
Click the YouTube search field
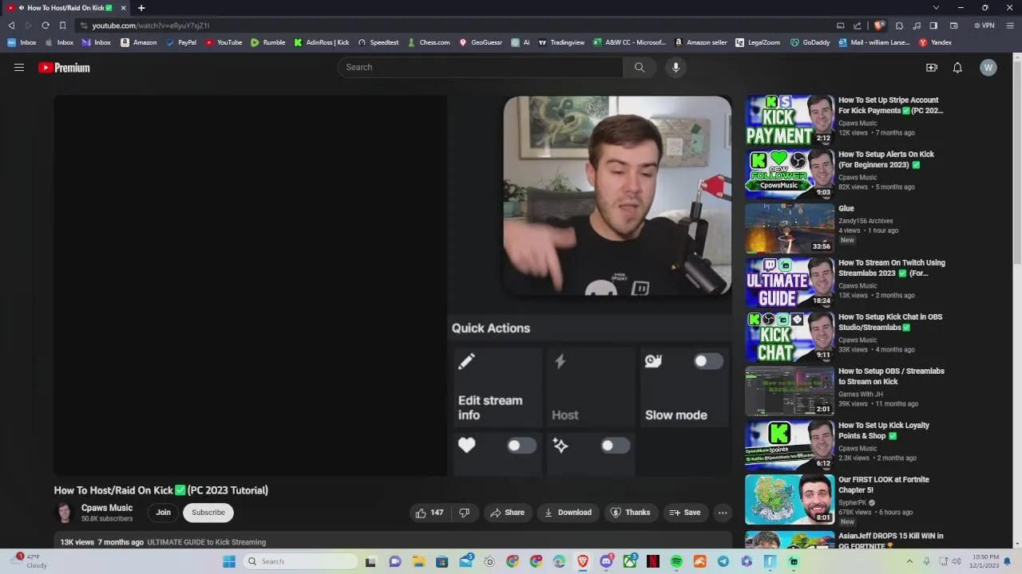click(480, 68)
